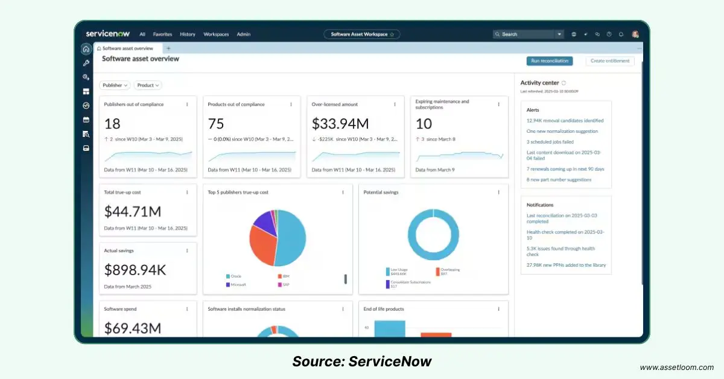Open 3 scheduled jobs failed alert
Image resolution: width=724 pixels, height=379 pixels.
(x=550, y=142)
